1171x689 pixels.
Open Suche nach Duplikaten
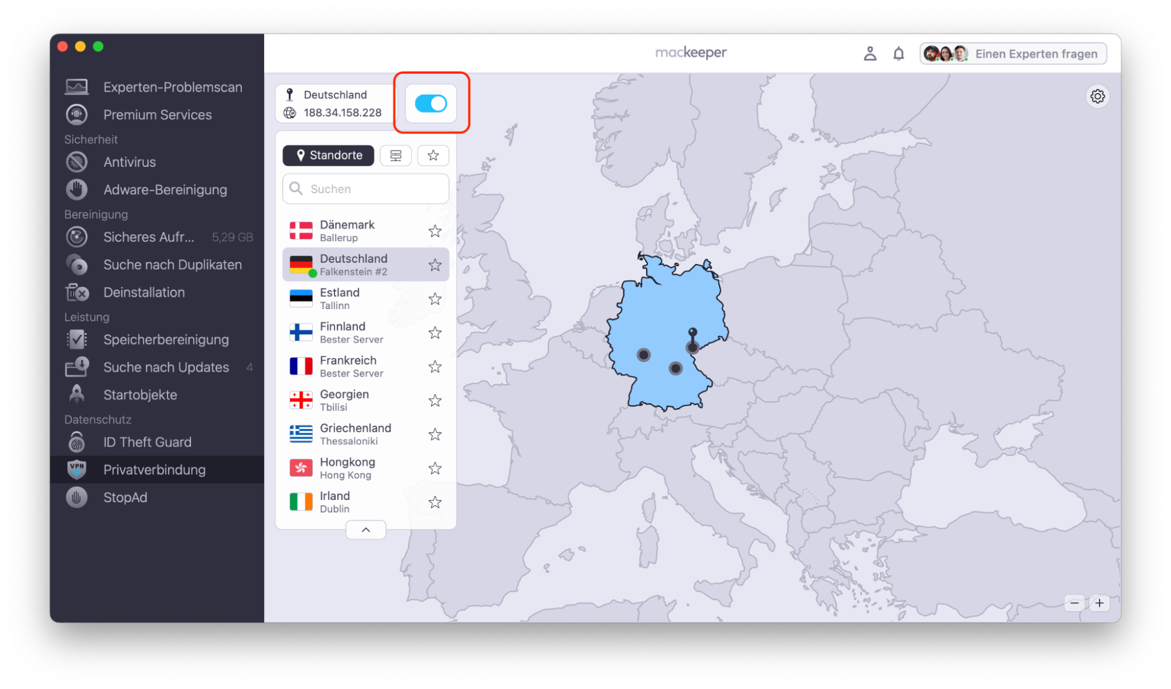click(x=172, y=265)
